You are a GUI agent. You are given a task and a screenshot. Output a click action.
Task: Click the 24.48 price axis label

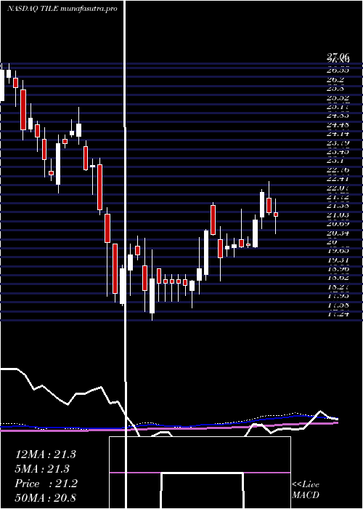(338, 124)
